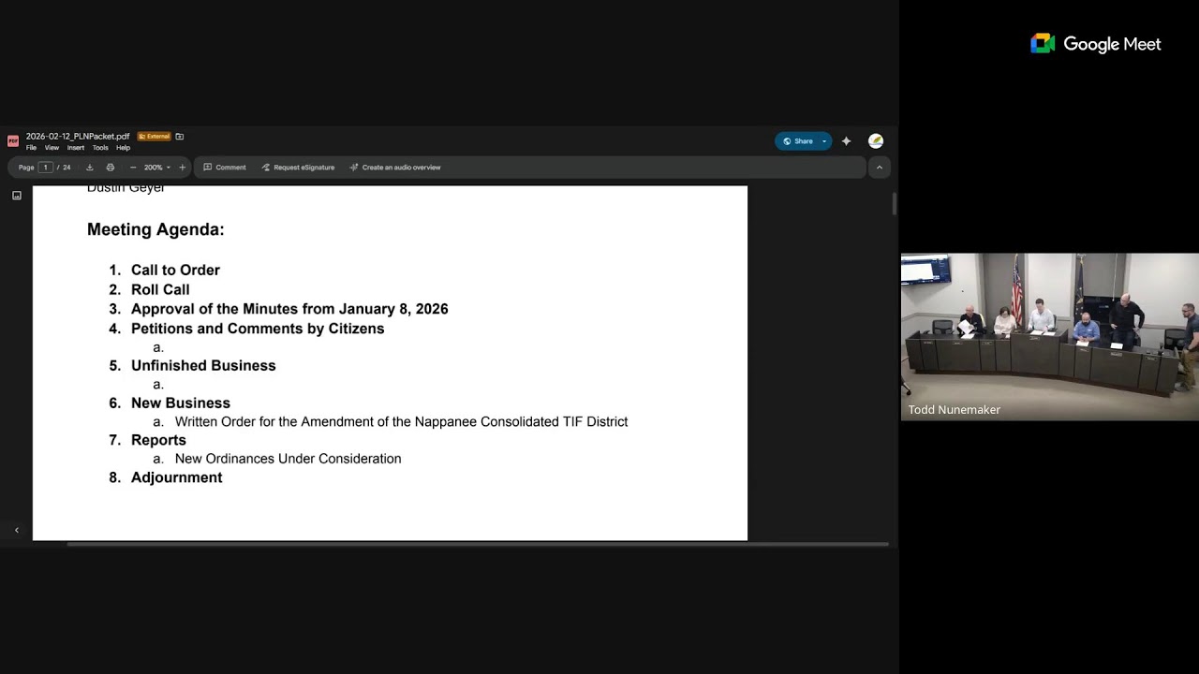
Task: Open the Share options dropdown arrow
Action: click(824, 141)
